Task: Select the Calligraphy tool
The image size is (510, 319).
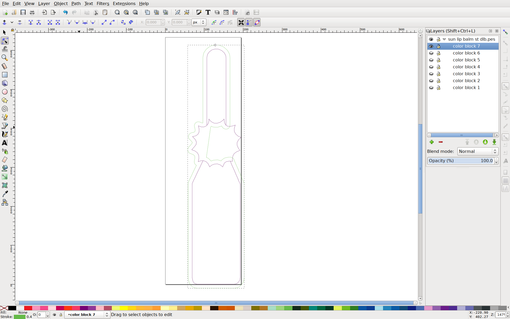Action: coord(5,134)
